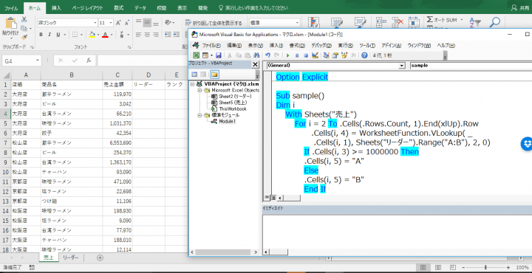Toggle Italic formatting in Excel ribbon

click(50, 35)
